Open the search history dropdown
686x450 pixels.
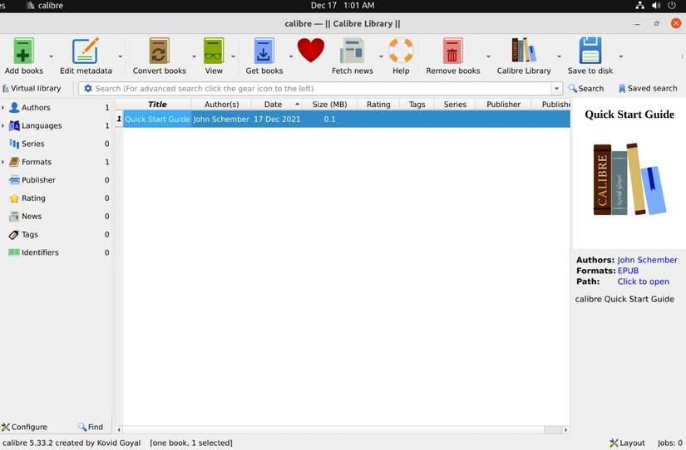pos(556,89)
